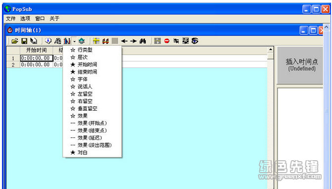
Task: Click the open folder toolbar icon
Action: (x=15, y=41)
